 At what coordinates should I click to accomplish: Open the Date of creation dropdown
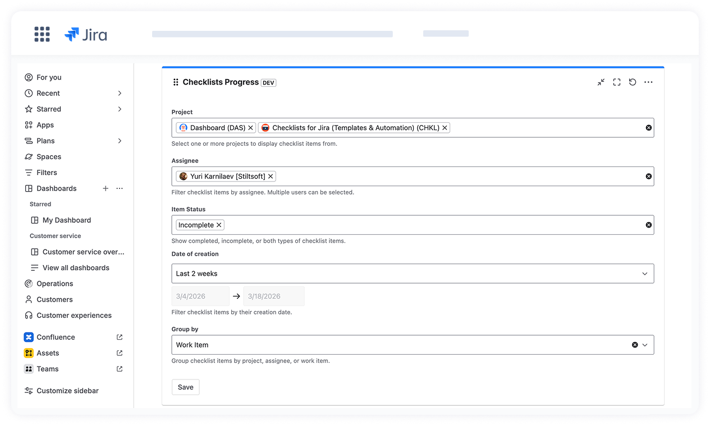point(413,274)
